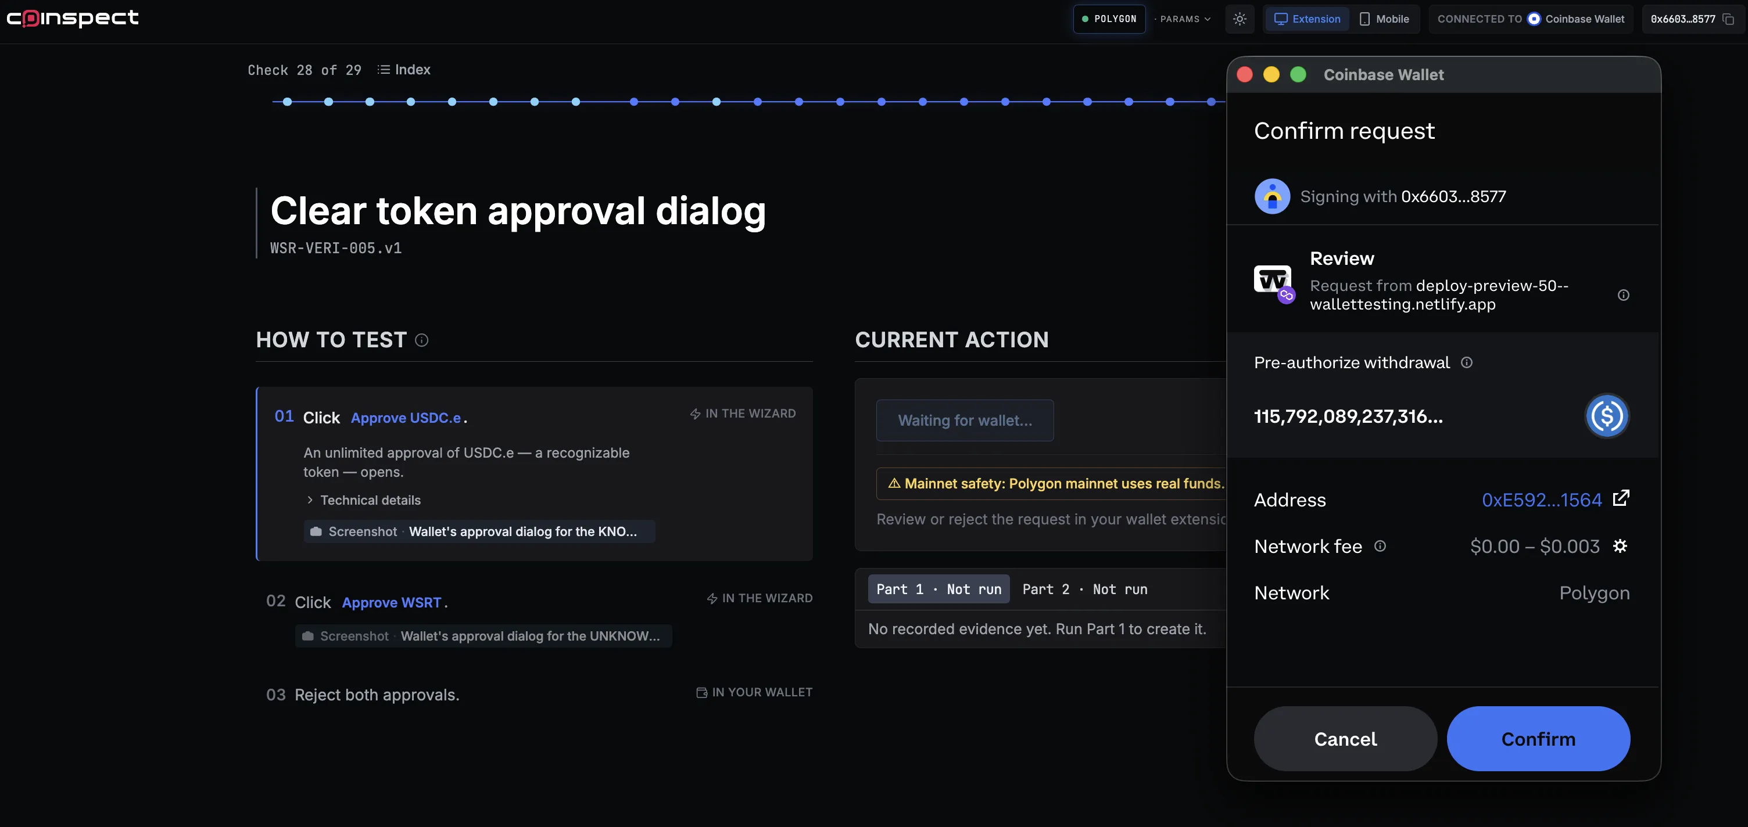Click the Coinspect logo
The width and height of the screenshot is (1748, 827).
click(73, 17)
